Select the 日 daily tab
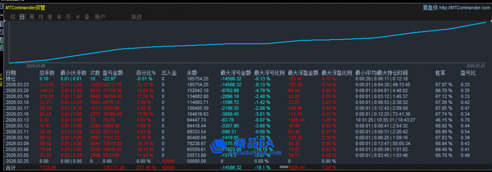This screenshot has height=172, width=492. click(x=22, y=17)
